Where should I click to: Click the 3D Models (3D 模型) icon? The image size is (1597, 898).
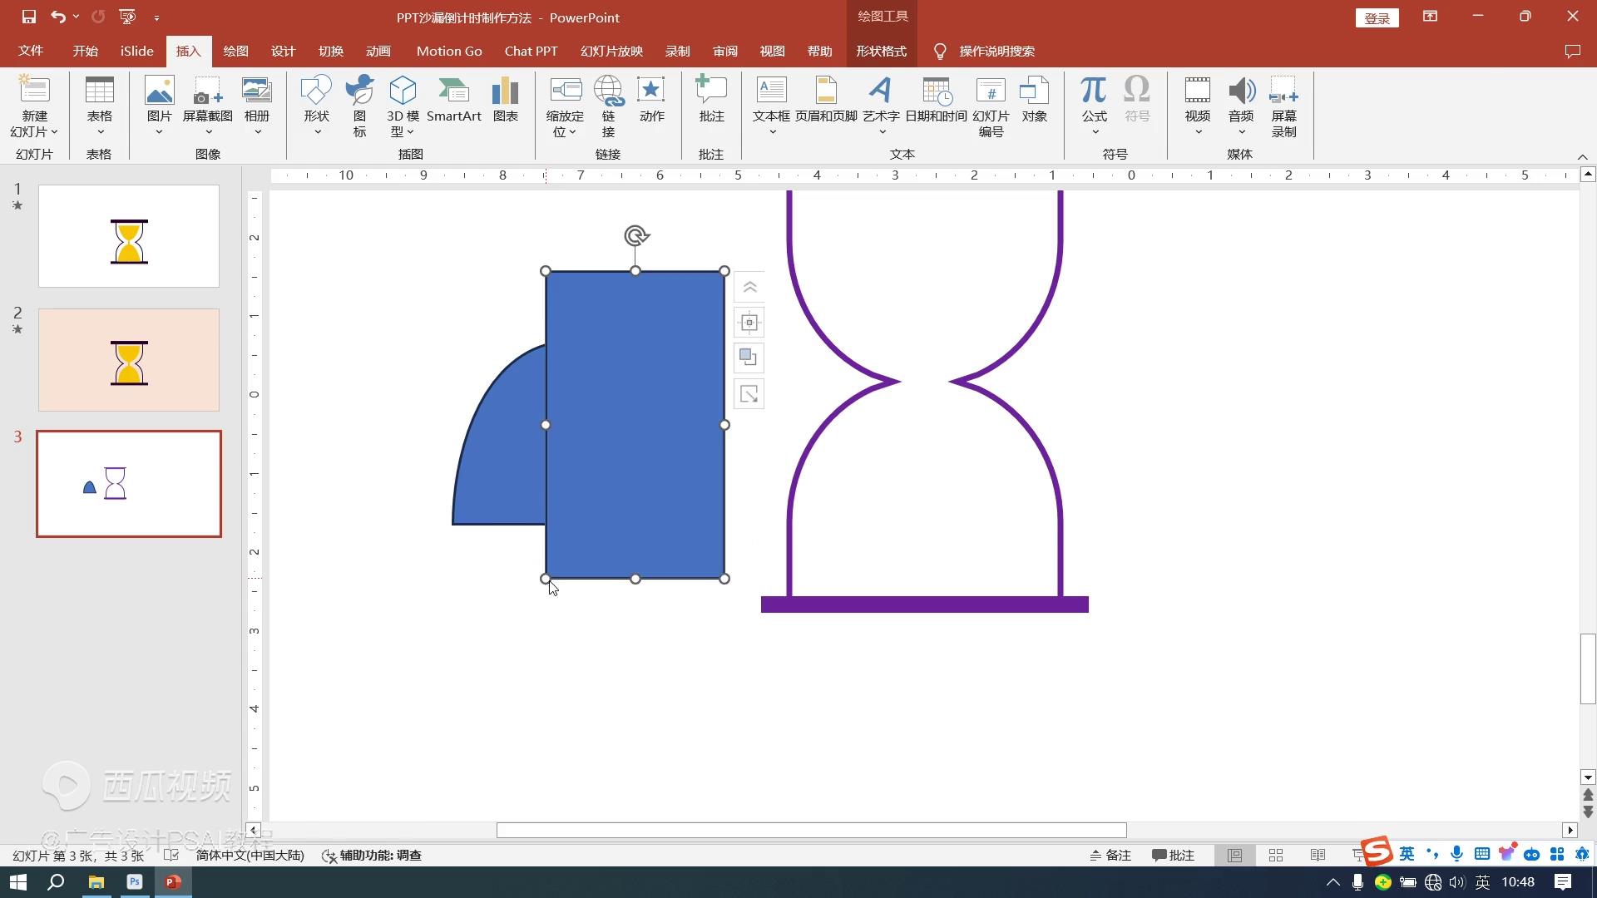[x=403, y=91]
